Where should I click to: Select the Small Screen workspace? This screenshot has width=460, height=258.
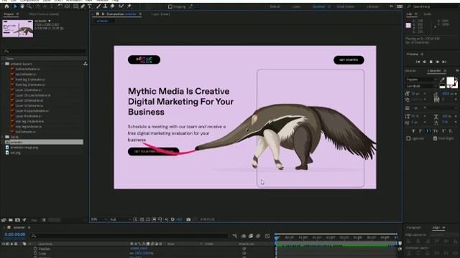(346, 6)
